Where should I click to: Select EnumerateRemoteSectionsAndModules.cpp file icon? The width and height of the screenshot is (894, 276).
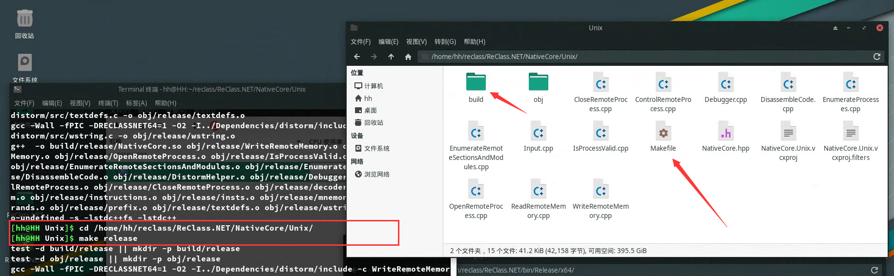(x=476, y=131)
